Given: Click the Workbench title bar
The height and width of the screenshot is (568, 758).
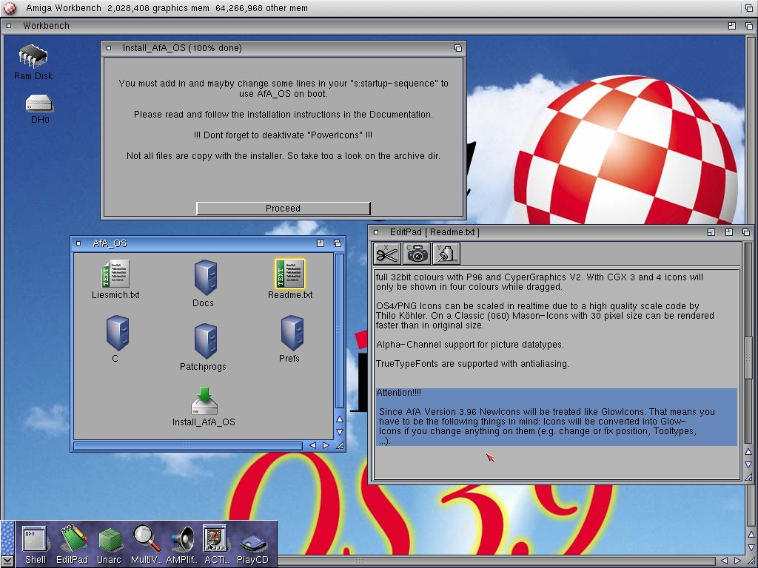Looking at the screenshot, I should tap(370, 25).
